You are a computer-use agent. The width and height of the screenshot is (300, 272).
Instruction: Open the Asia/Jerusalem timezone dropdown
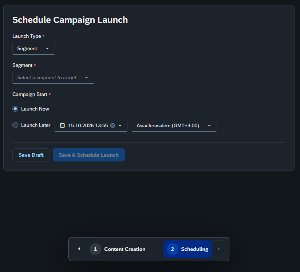point(174,125)
